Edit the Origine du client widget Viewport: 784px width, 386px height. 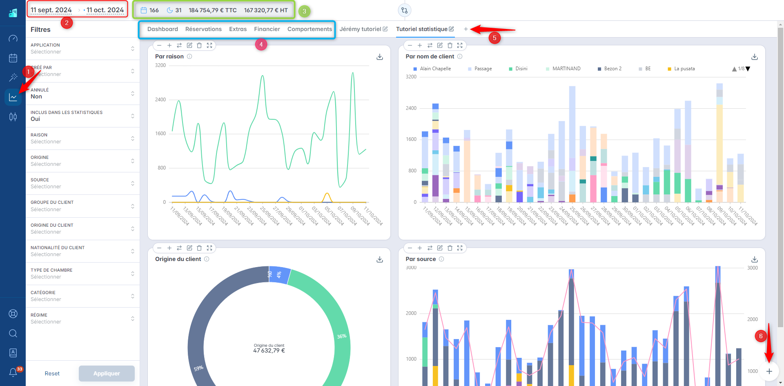(x=189, y=248)
